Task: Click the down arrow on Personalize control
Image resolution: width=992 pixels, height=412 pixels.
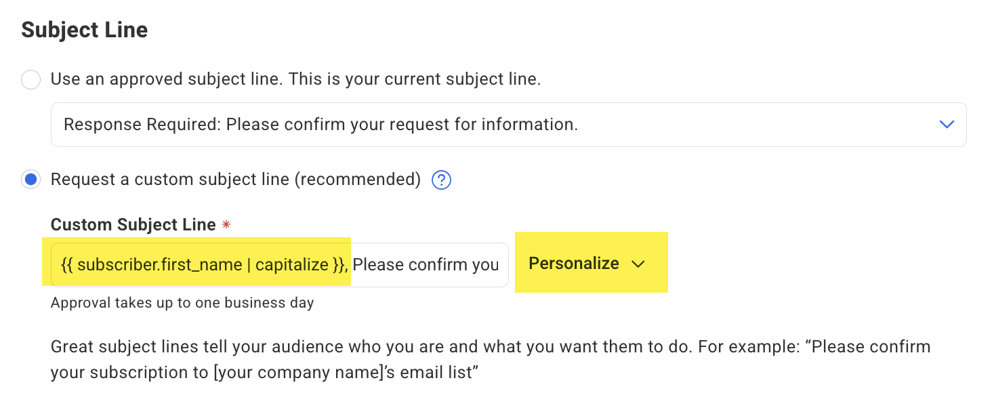Action: 637,264
